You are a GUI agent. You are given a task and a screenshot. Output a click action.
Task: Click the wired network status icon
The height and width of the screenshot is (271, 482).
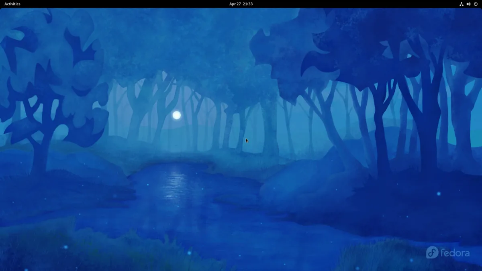pyautogui.click(x=462, y=4)
